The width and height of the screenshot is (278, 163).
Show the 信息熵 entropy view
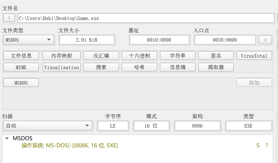click(x=178, y=67)
